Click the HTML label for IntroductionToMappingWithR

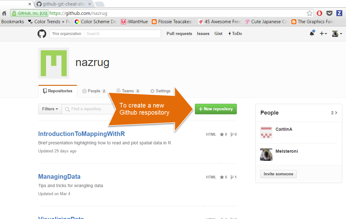[x=211, y=134]
